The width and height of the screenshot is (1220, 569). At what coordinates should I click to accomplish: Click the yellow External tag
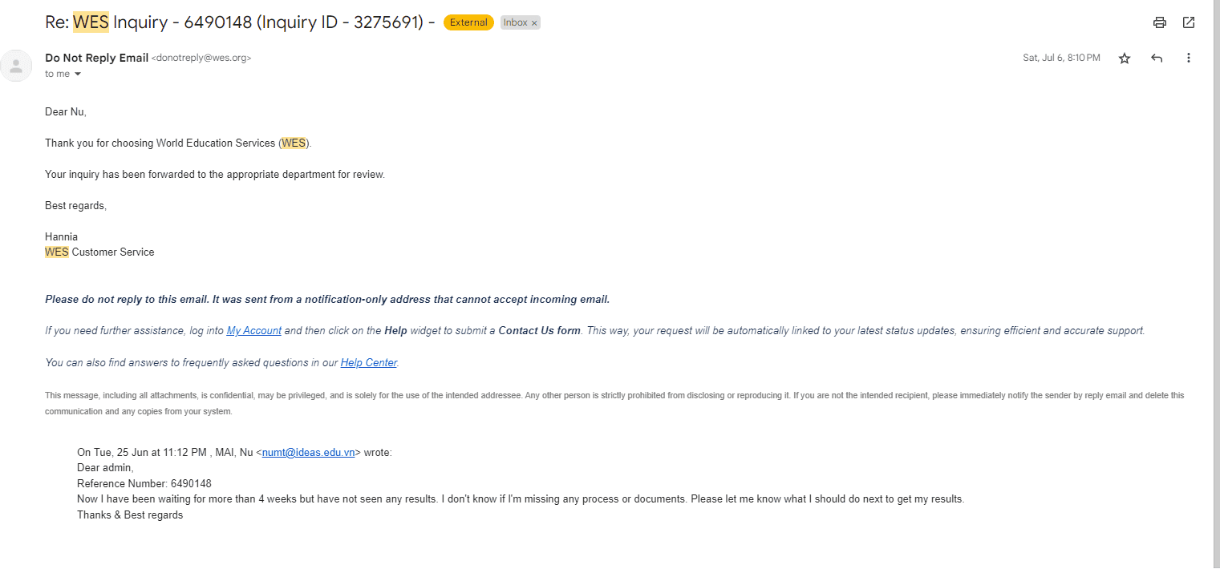point(468,22)
